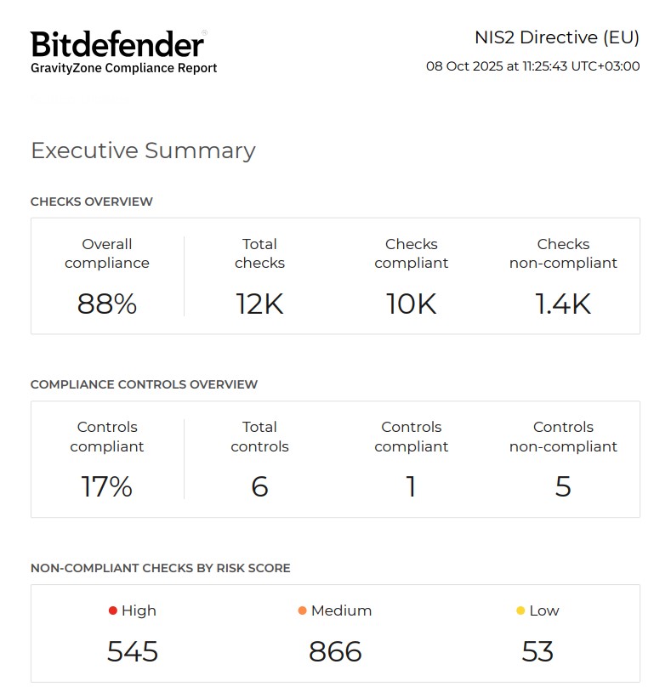Click the report timestamp text
Image resolution: width=671 pixels, height=687 pixels.
(532, 66)
